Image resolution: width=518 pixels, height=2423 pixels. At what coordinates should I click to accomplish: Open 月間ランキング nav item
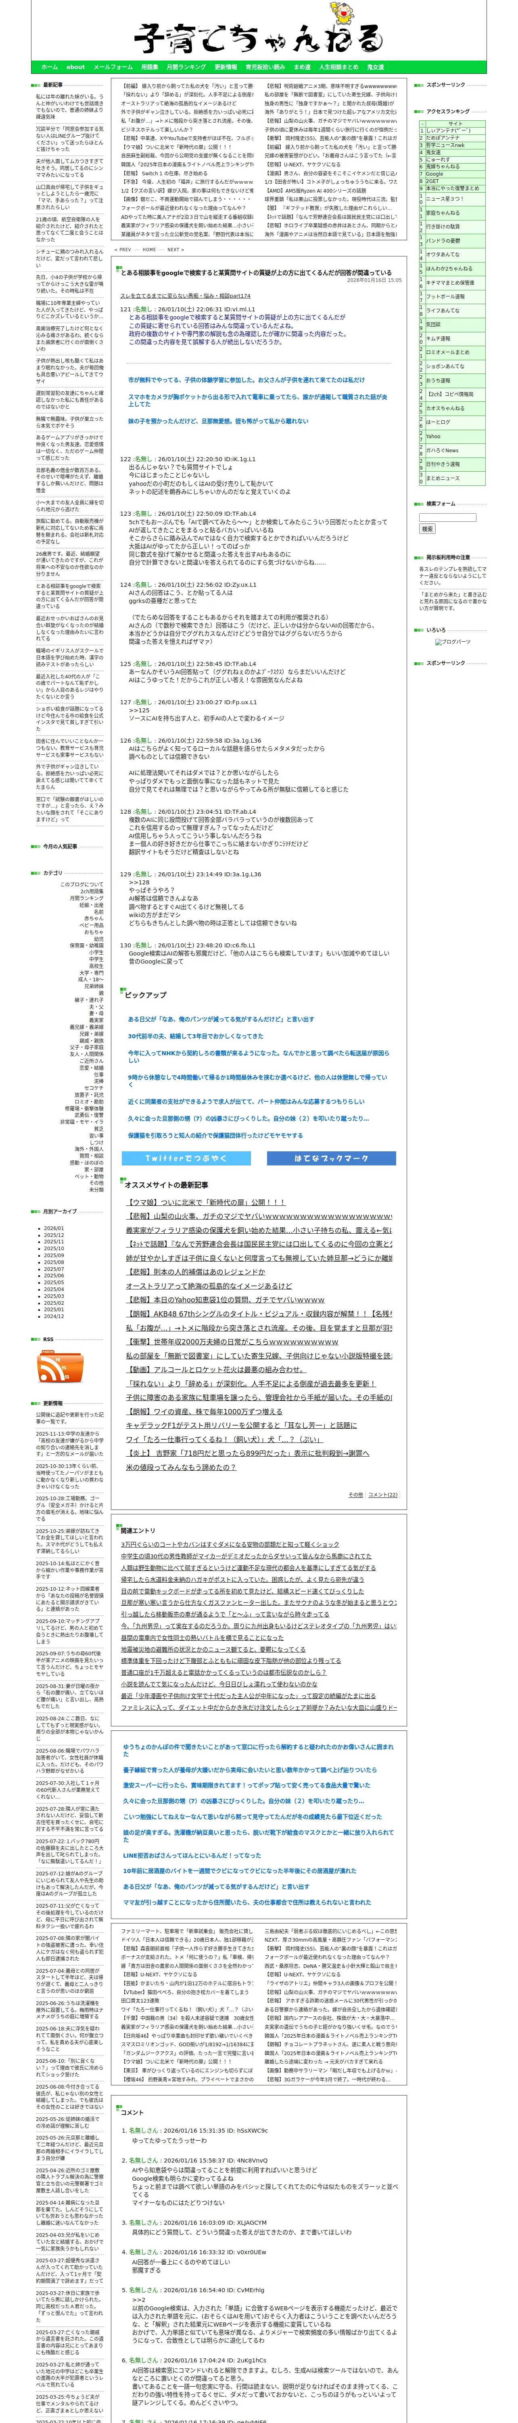pos(186,67)
